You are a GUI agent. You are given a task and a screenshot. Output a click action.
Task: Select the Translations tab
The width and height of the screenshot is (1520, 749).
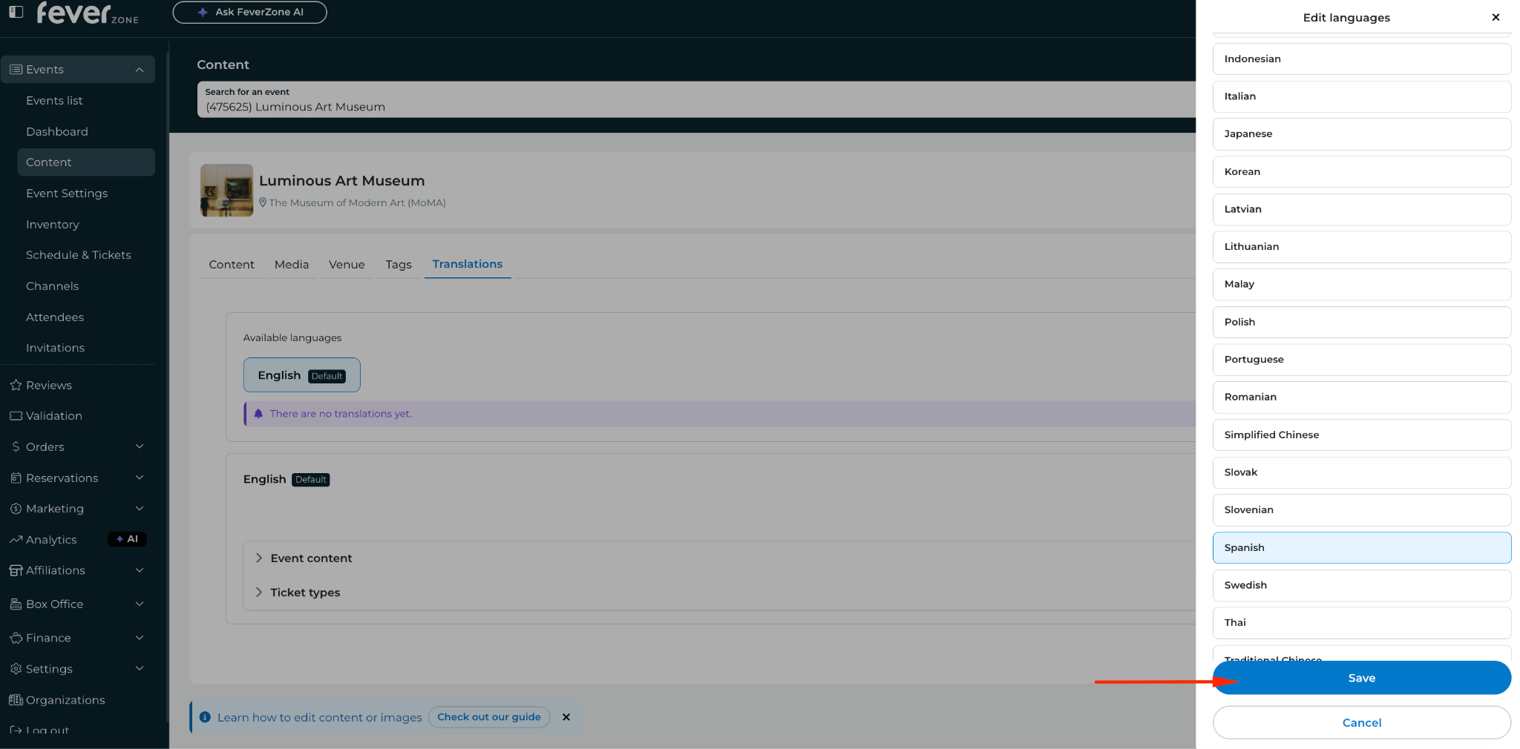click(468, 265)
